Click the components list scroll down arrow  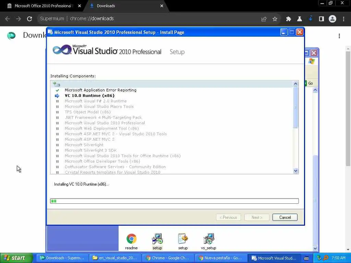(295, 171)
